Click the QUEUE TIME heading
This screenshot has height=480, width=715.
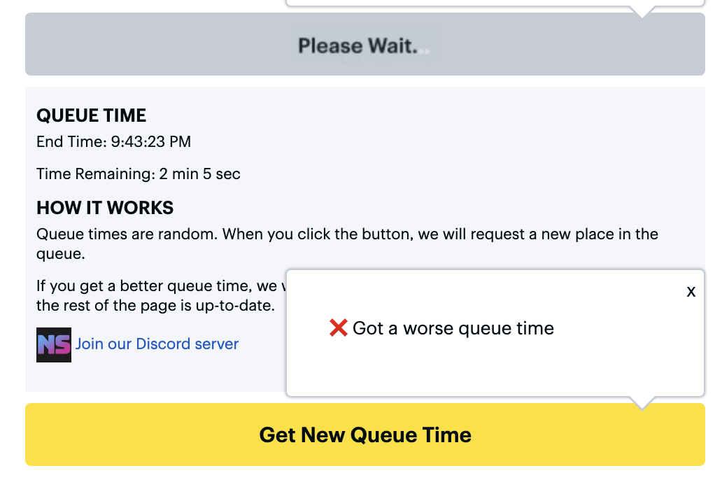pos(91,115)
